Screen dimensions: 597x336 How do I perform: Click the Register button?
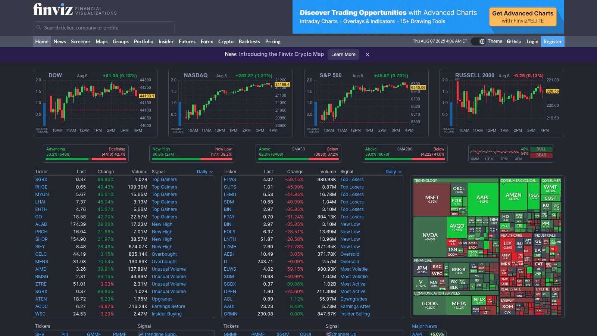552,41
